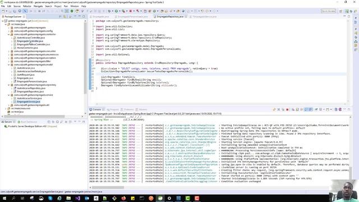Open the Refactor menu

[x=27, y=6]
